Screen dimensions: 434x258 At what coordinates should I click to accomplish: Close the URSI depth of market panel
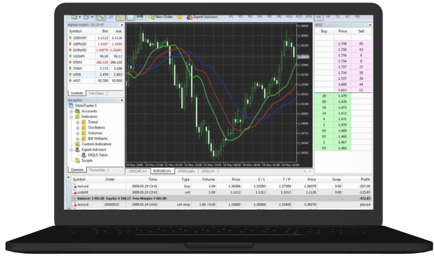coord(370,25)
